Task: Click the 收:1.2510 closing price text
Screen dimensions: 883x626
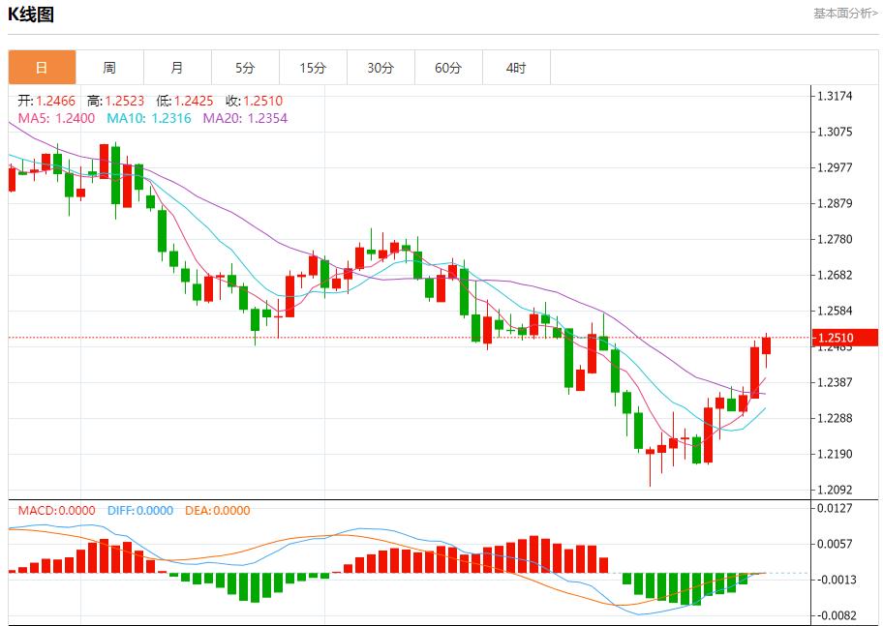Action: pyautogui.click(x=254, y=101)
